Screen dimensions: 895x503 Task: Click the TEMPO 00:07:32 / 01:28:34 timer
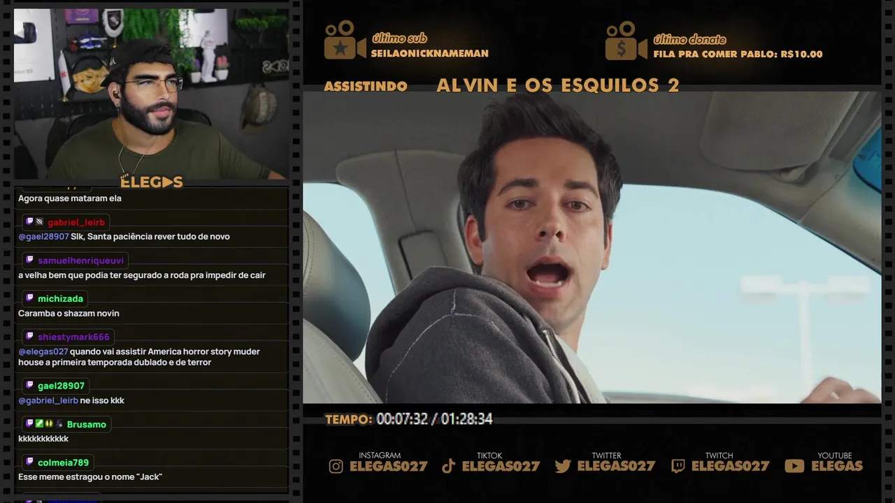click(x=409, y=419)
